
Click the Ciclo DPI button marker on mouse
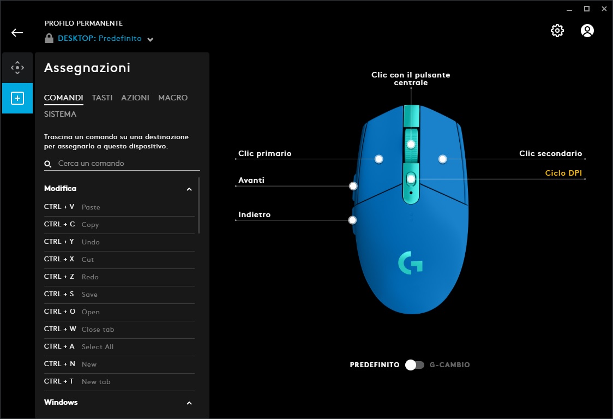(411, 179)
